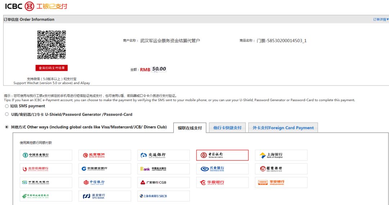Select U-Shield/Password Generator radio option
Viewport: 389px width, 205px height.
[x=7, y=114]
